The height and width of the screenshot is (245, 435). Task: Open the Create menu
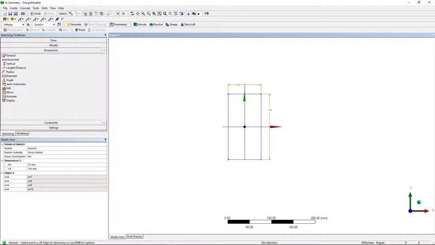[14, 8]
